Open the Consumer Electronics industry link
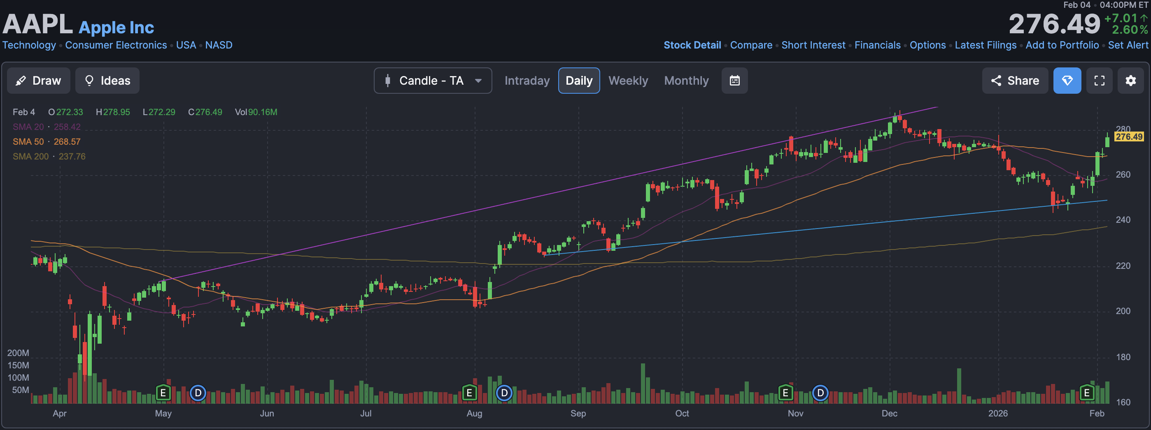The width and height of the screenshot is (1151, 430). 116,45
